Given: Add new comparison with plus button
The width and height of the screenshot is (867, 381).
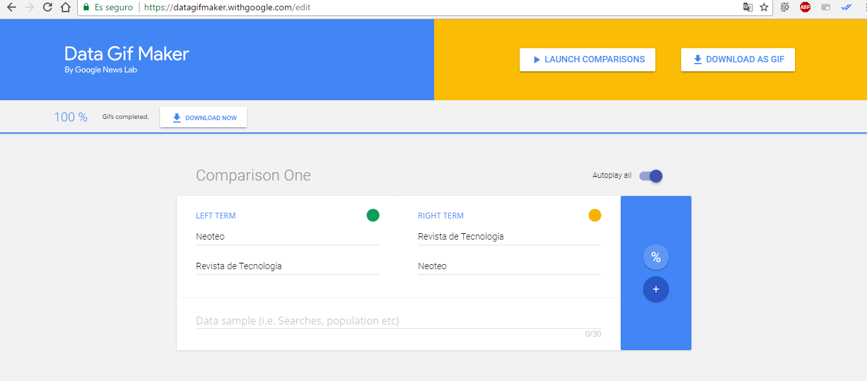Looking at the screenshot, I should [x=656, y=290].
